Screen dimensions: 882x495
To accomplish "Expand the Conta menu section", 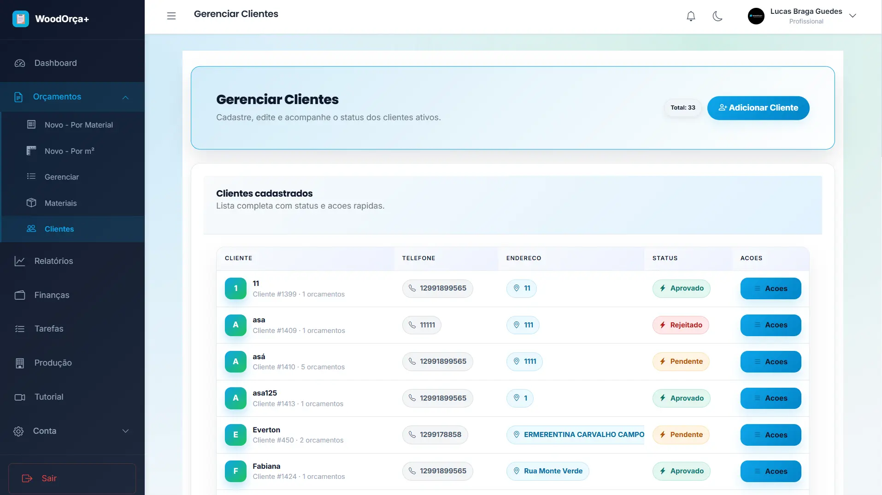I will click(x=125, y=431).
